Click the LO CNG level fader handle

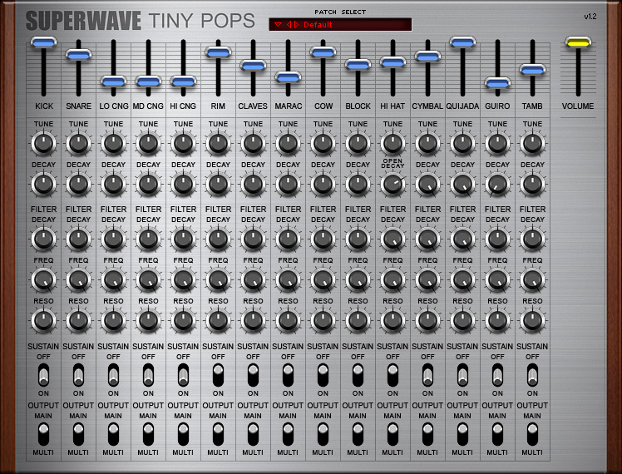[113, 81]
